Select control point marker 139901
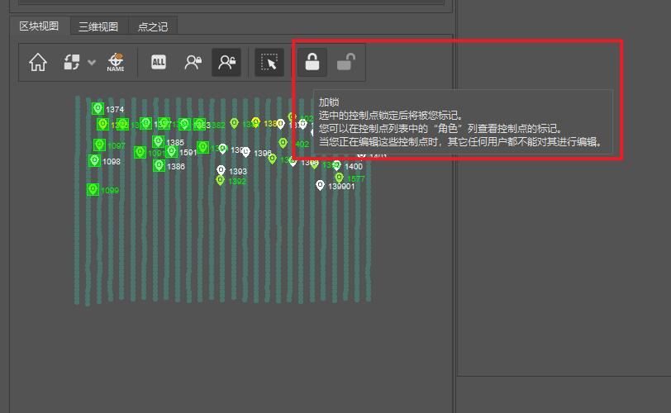The height and width of the screenshot is (413, 671). tap(320, 185)
